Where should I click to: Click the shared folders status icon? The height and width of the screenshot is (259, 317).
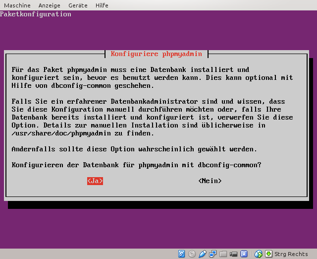pos(223,254)
